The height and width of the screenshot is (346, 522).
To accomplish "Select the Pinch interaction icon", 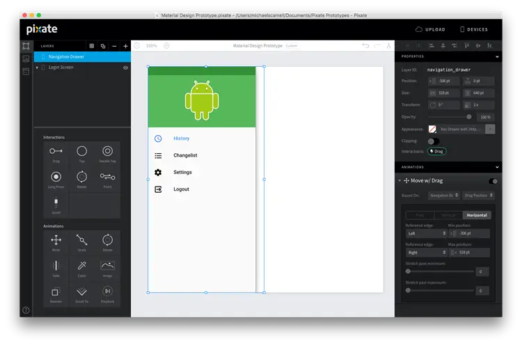I will 107,177.
